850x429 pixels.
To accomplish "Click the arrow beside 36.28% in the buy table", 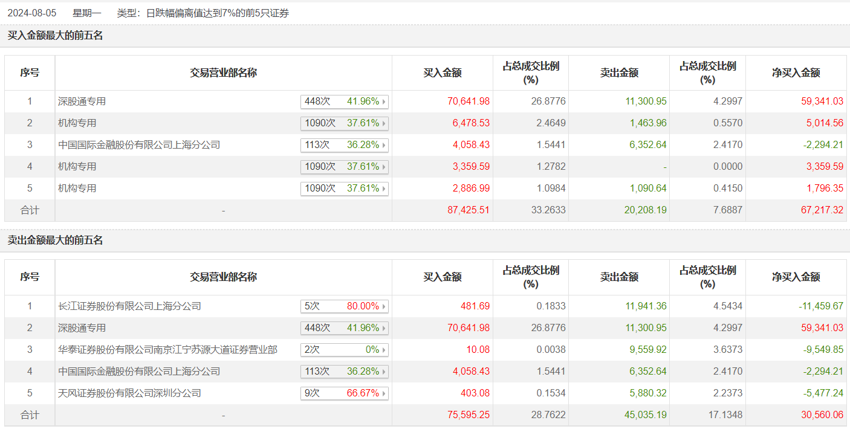I will click(x=384, y=145).
